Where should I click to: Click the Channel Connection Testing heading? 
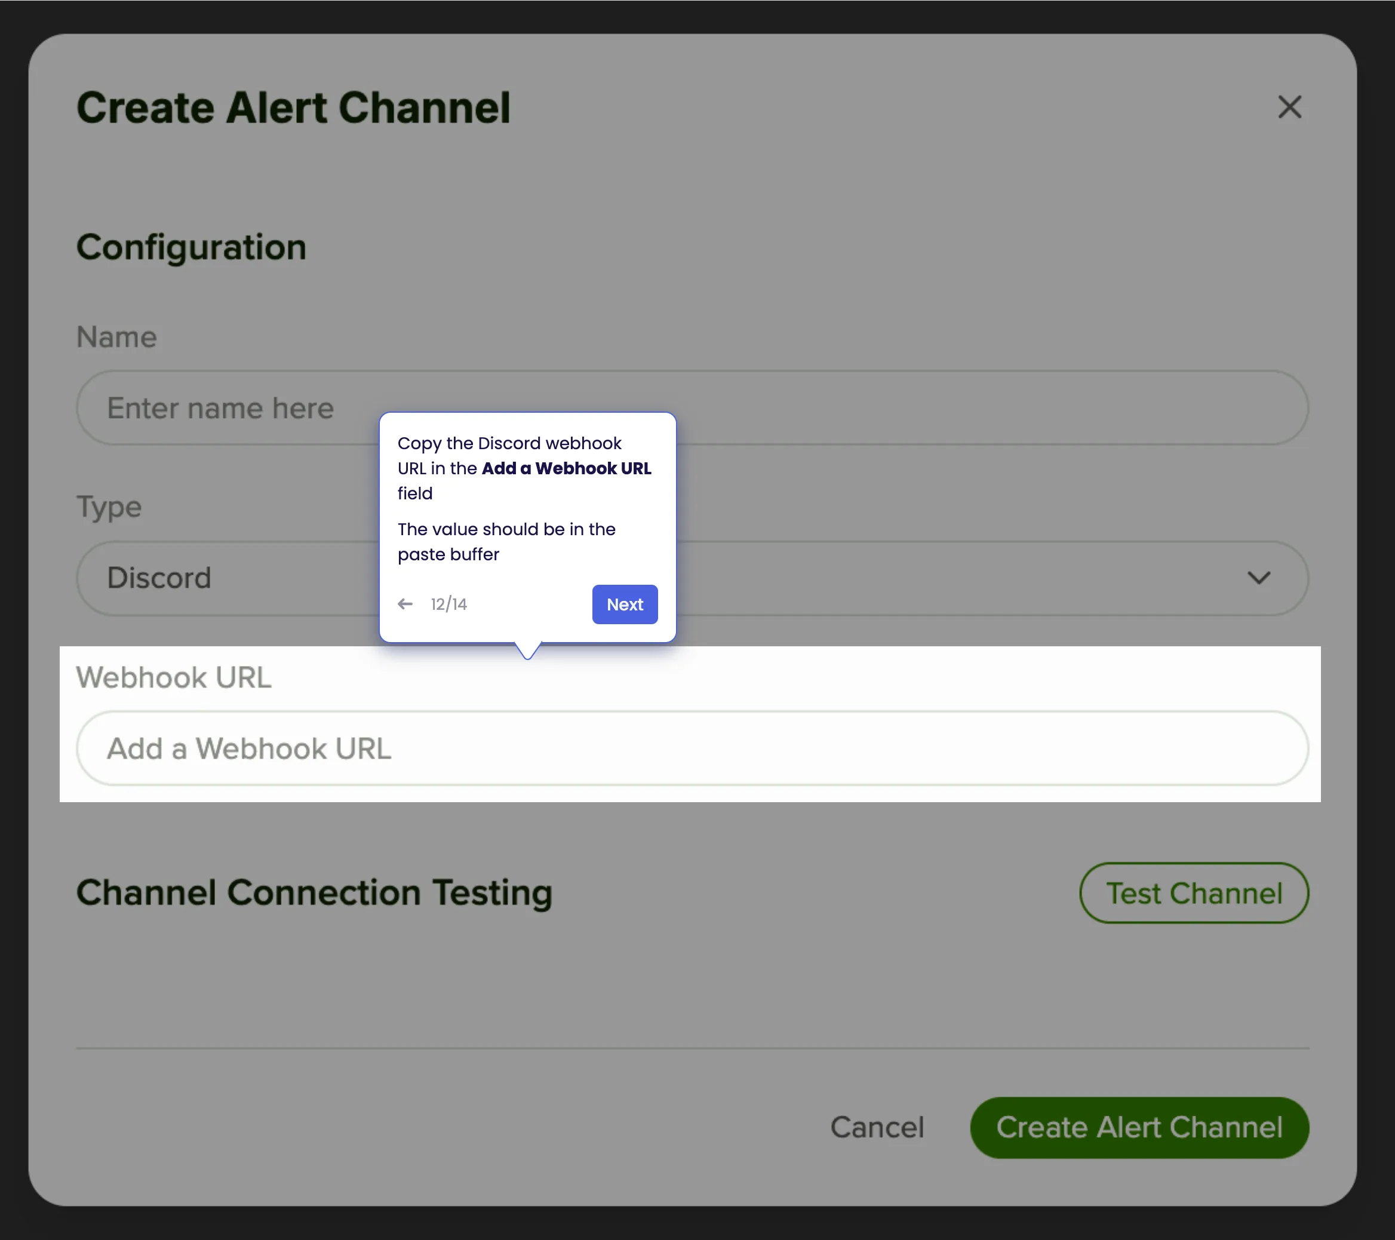click(314, 893)
